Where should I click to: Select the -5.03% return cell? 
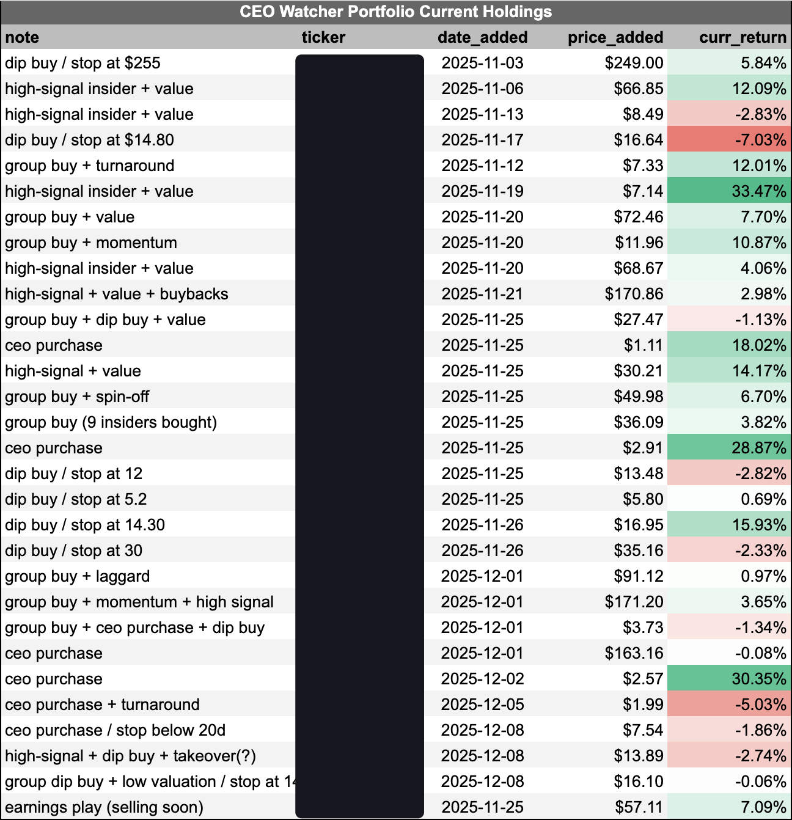coord(729,705)
